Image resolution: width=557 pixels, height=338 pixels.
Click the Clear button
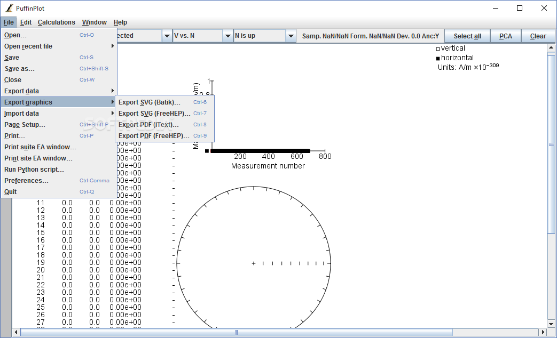[x=538, y=36]
